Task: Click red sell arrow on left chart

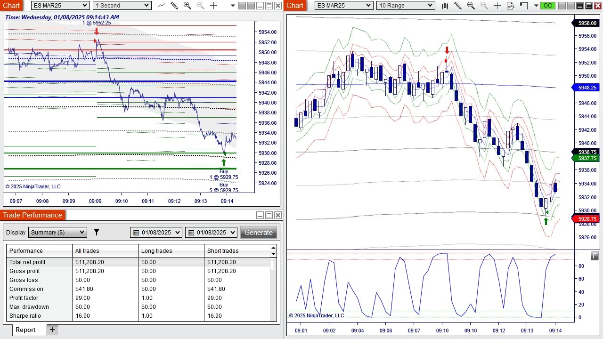Action: coord(97,31)
